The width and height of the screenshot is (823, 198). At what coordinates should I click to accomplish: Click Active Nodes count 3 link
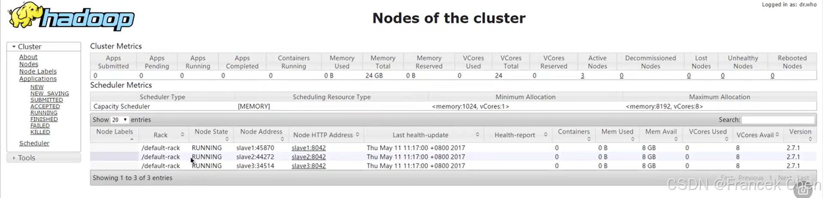click(x=582, y=76)
